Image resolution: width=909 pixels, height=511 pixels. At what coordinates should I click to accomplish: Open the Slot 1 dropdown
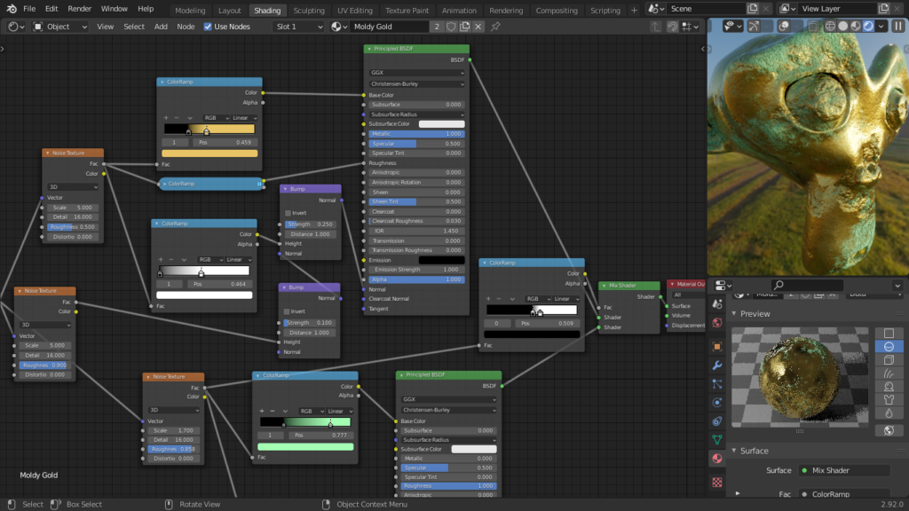298,27
